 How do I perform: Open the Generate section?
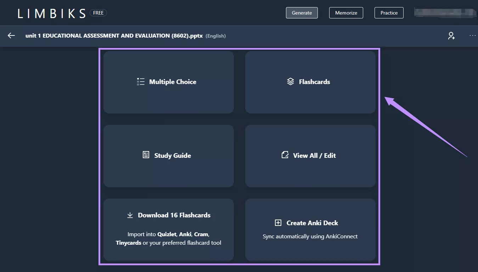302,12
